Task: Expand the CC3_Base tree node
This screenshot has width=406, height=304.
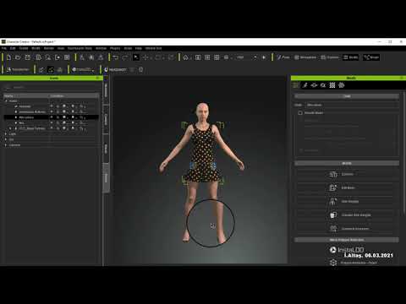Action: (10, 128)
